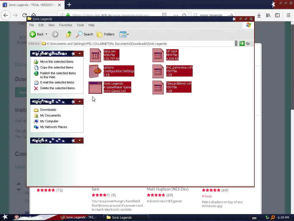Open the Firefox hamburger menu
Screen dimensions: 294x221
coord(288,15)
